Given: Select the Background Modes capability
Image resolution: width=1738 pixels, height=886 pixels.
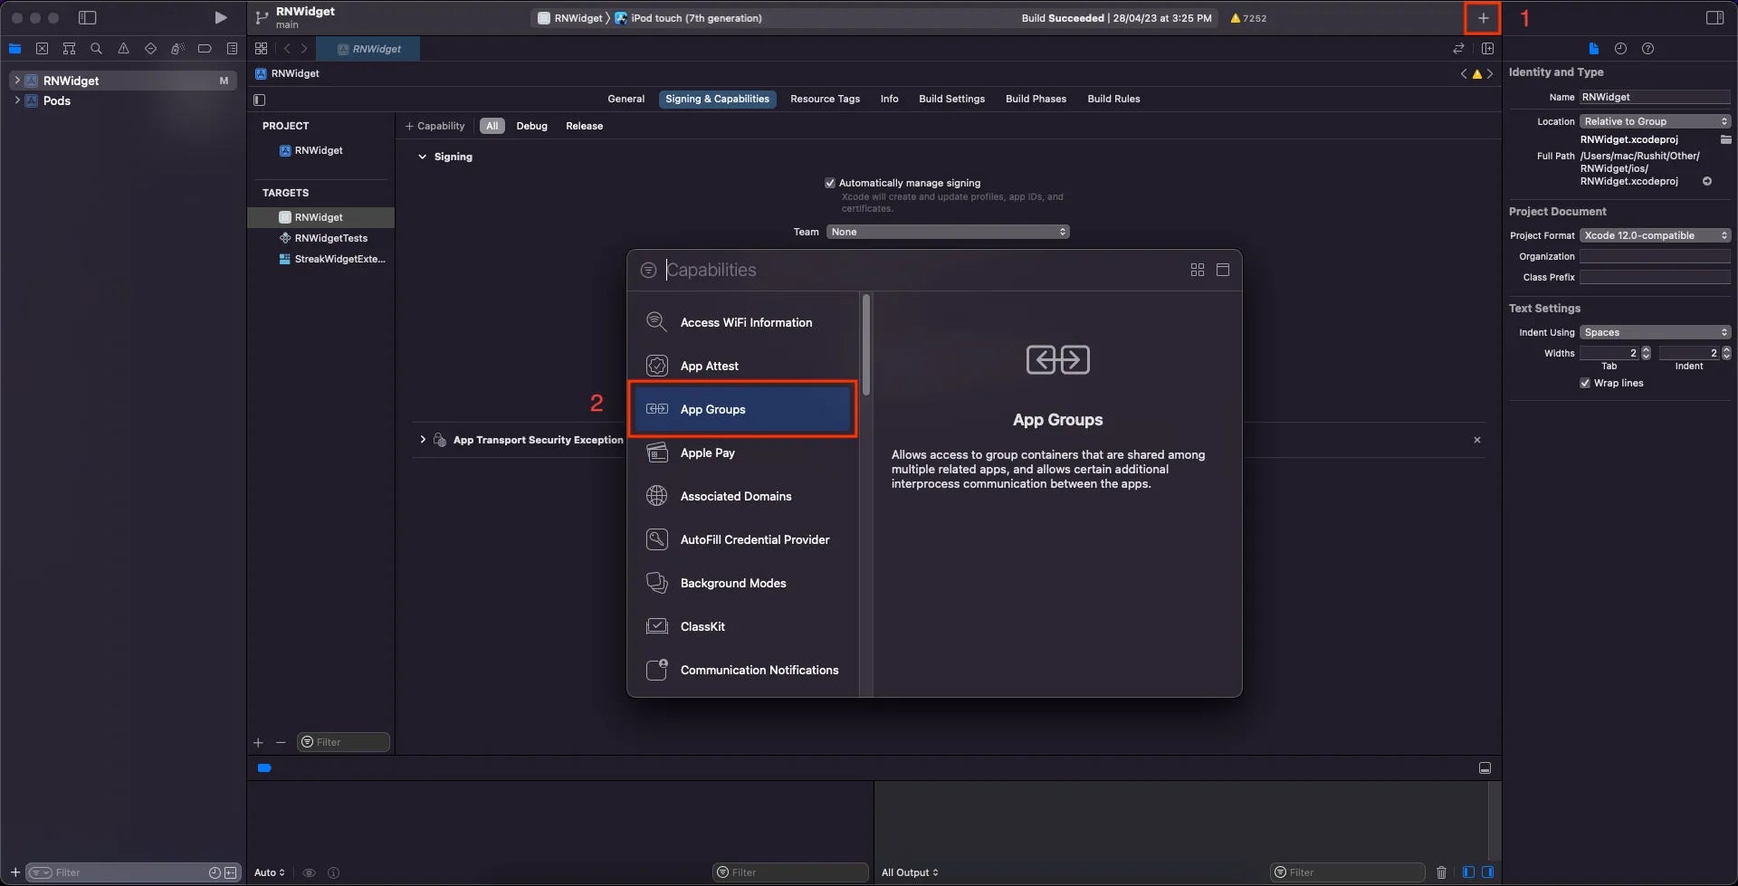Looking at the screenshot, I should 742,583.
